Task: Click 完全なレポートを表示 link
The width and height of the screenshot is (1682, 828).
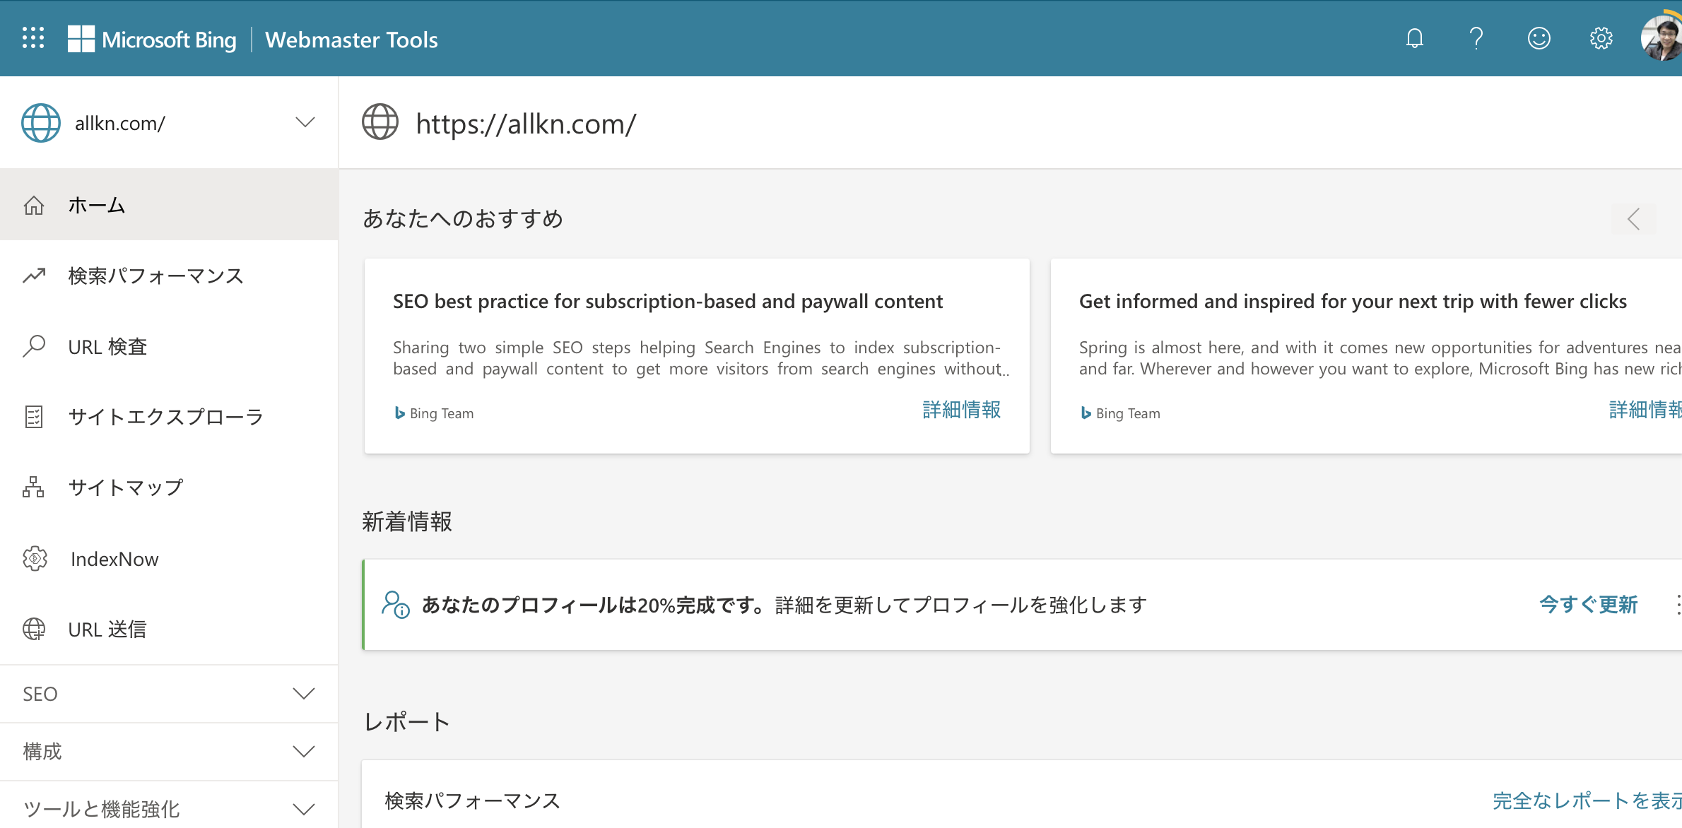Action: click(x=1587, y=800)
